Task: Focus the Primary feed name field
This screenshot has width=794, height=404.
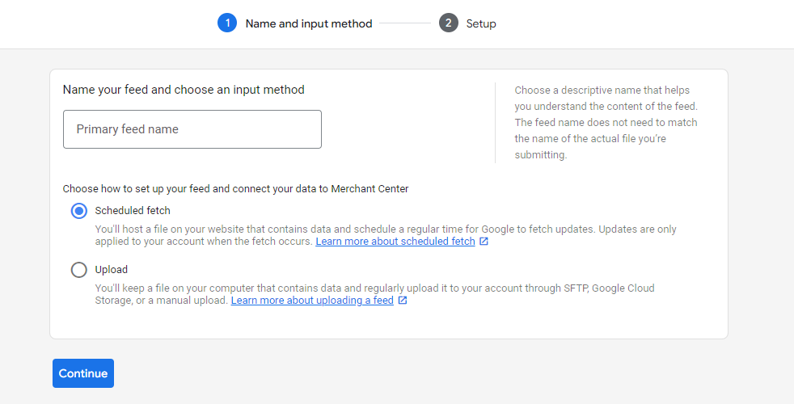Action: pos(192,129)
